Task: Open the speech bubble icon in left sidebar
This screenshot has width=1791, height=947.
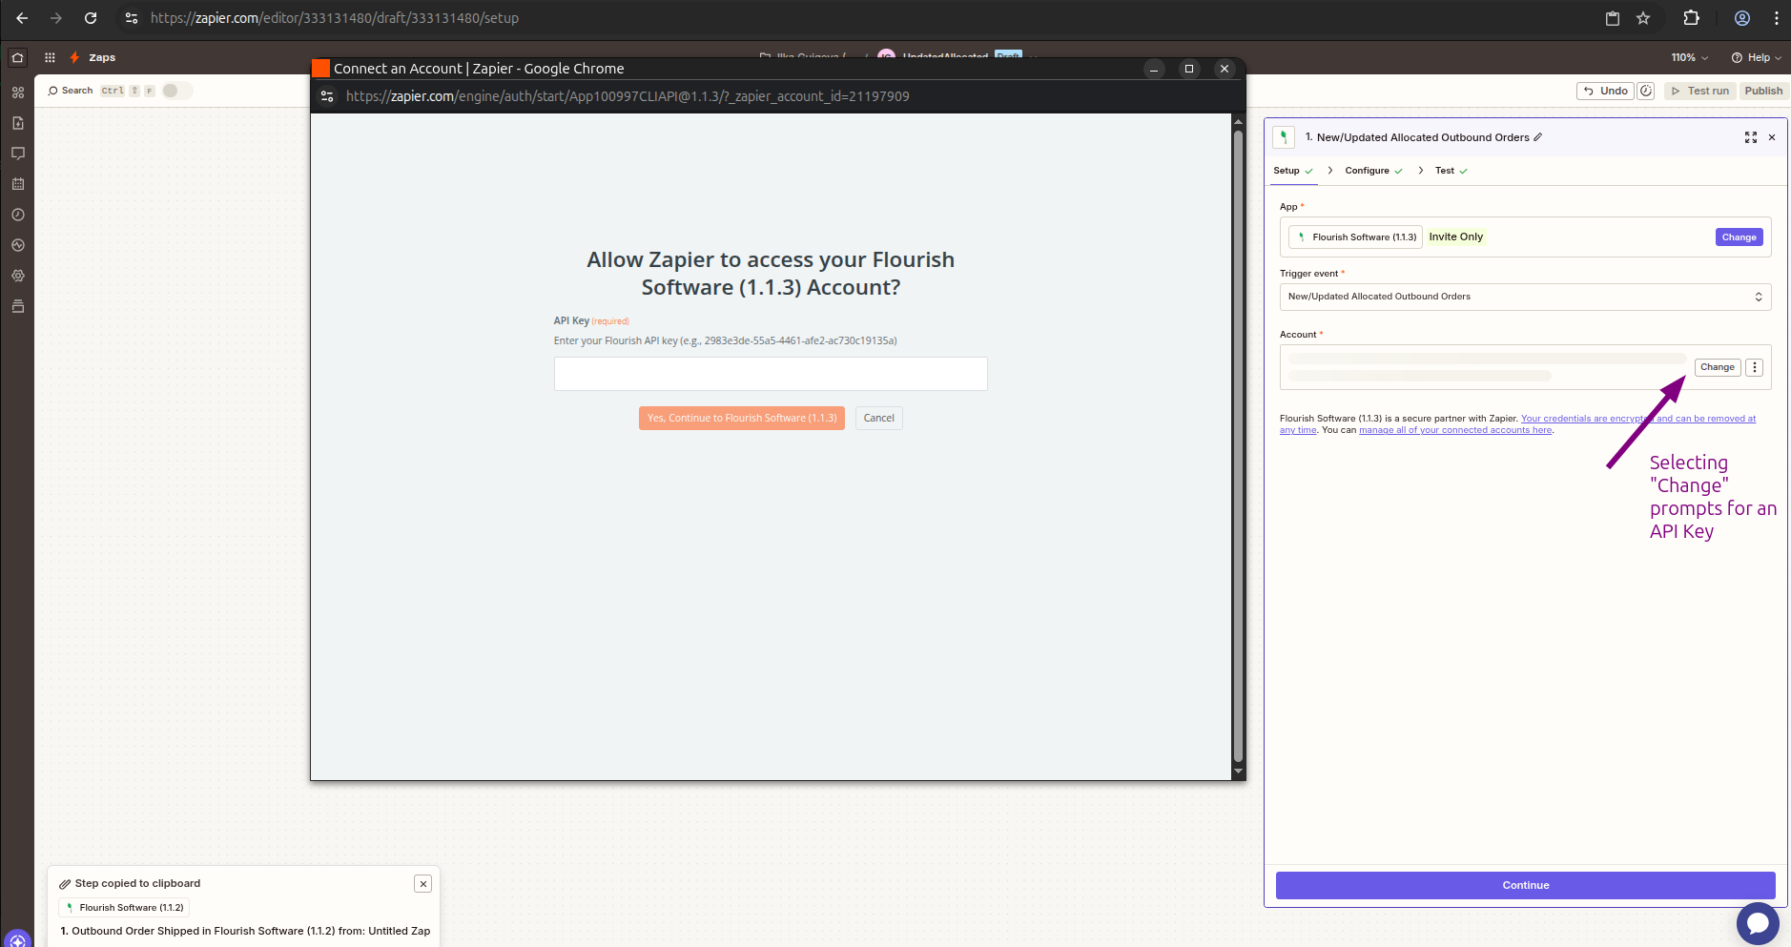Action: (x=17, y=154)
